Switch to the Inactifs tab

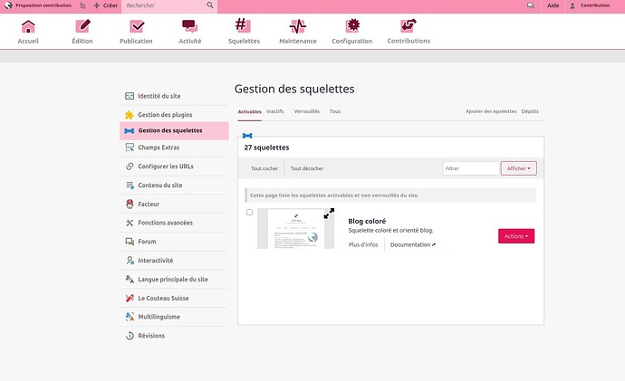(x=275, y=111)
